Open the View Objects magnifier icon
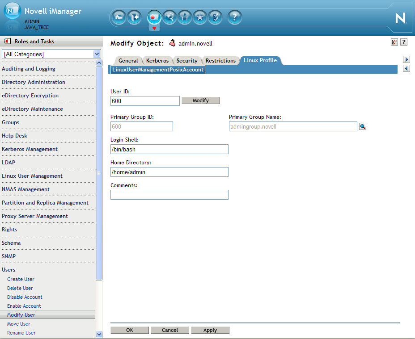The height and width of the screenshot is (339, 415). click(x=169, y=17)
